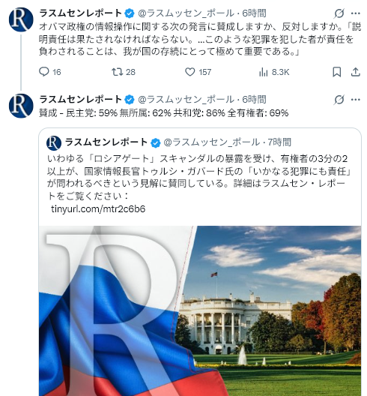Click the first post's profile avatar
367x396 pixels.
21,19
